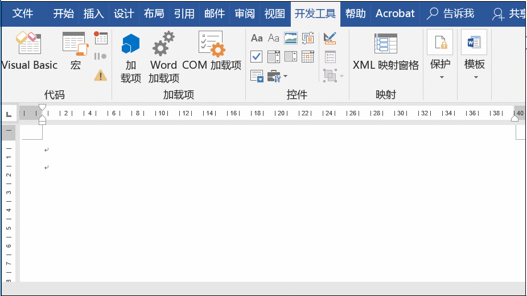Screen dimensions: 527x296
Task: Insert picture content control
Action: (291, 38)
